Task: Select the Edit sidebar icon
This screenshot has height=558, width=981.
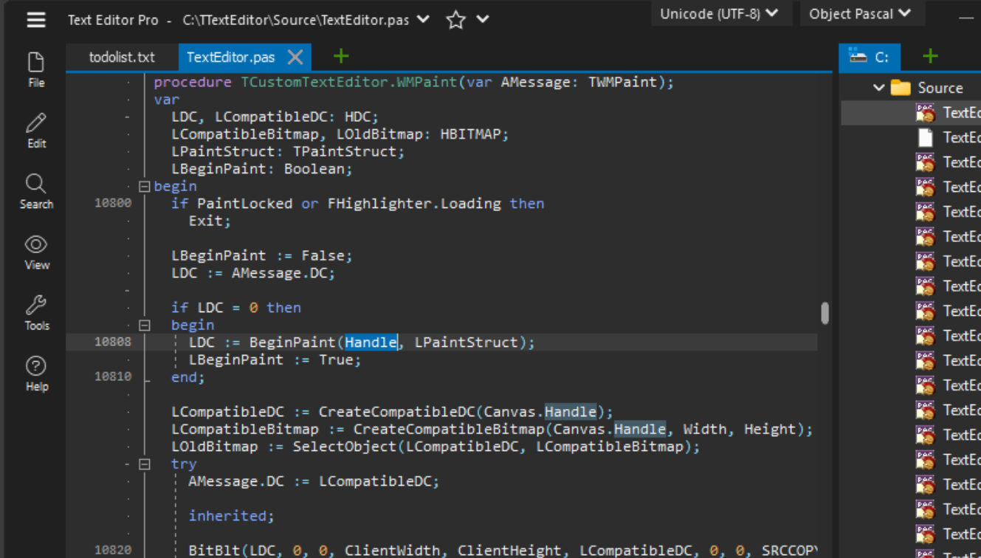Action: [x=35, y=128]
